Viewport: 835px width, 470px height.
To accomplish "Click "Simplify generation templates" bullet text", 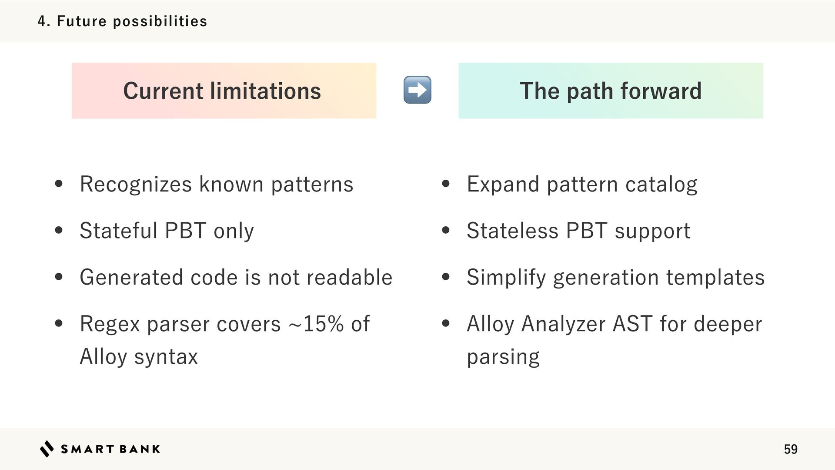I will (x=615, y=277).
